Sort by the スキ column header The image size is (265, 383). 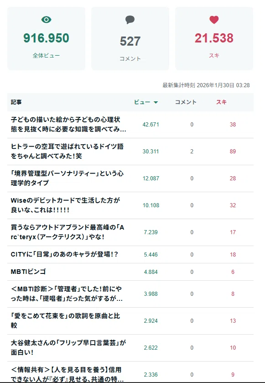tap(221, 102)
